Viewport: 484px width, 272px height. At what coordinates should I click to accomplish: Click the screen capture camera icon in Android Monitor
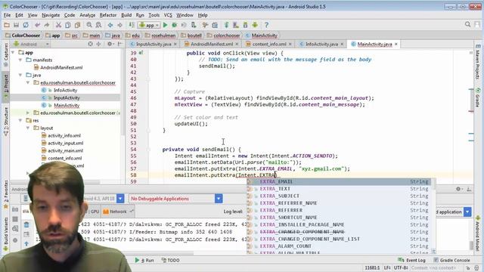pyautogui.click(x=15, y=210)
